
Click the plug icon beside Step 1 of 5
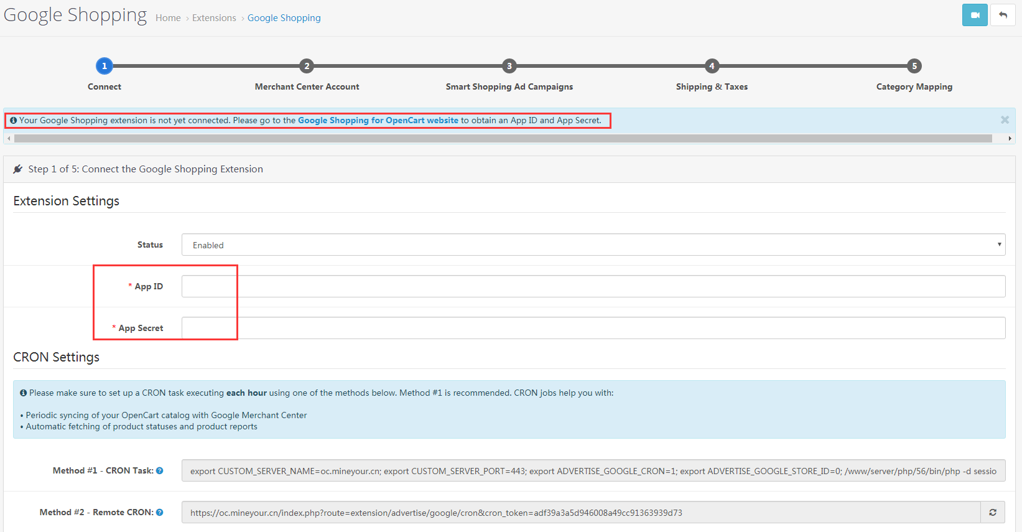click(18, 169)
